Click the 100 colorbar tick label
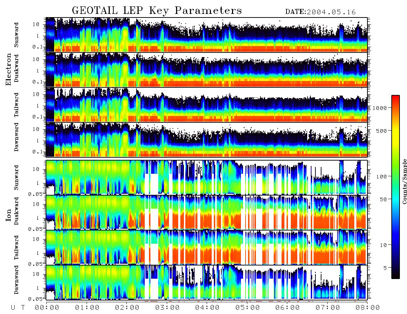407x314 pixels. pyautogui.click(x=381, y=177)
